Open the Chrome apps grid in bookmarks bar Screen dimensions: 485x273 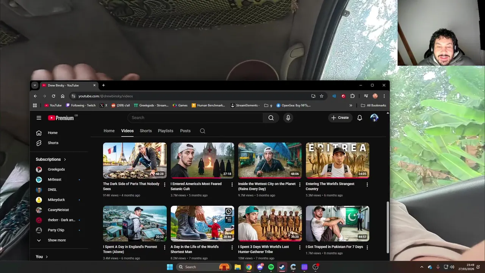tap(35, 105)
